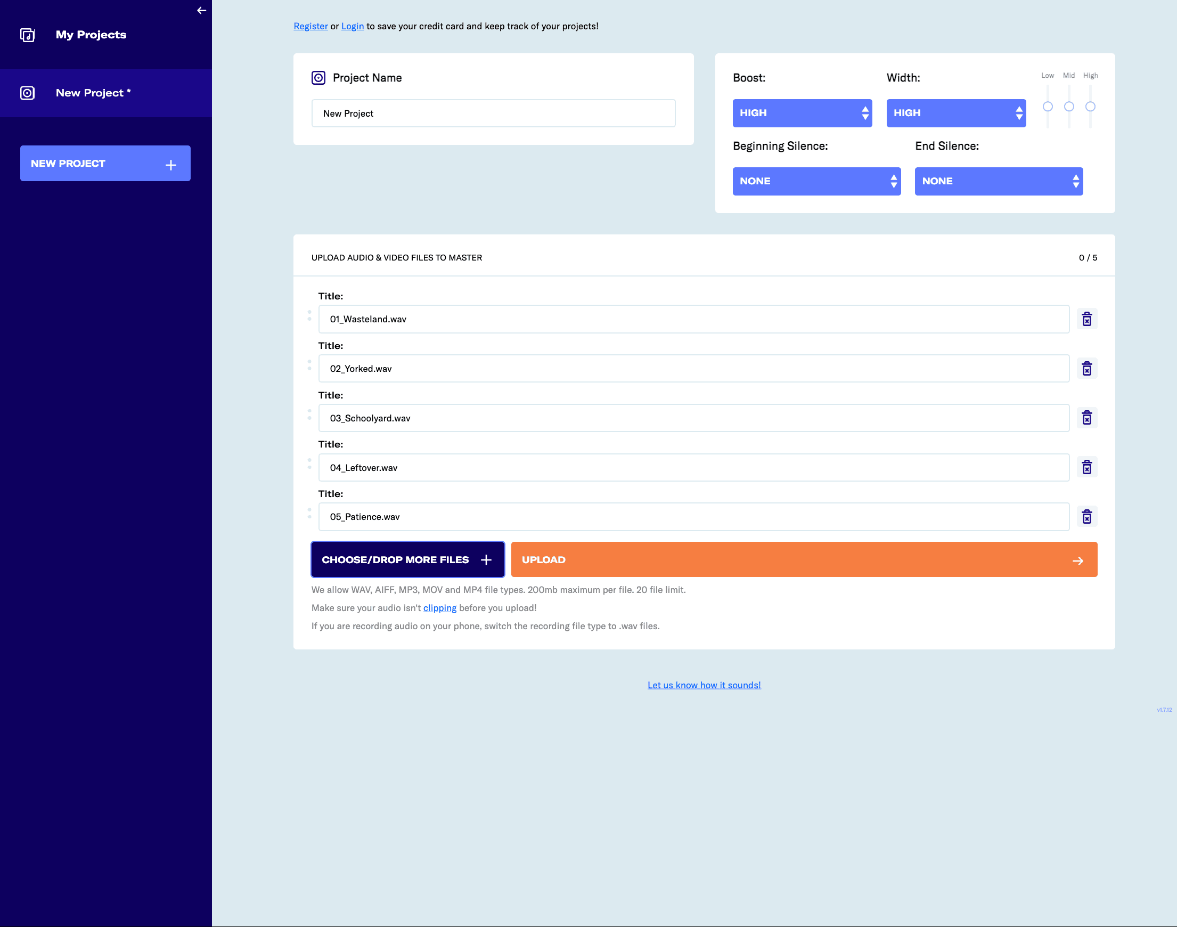This screenshot has height=927, width=1177.
Task: Open My Projects in the sidebar
Action: (106, 35)
